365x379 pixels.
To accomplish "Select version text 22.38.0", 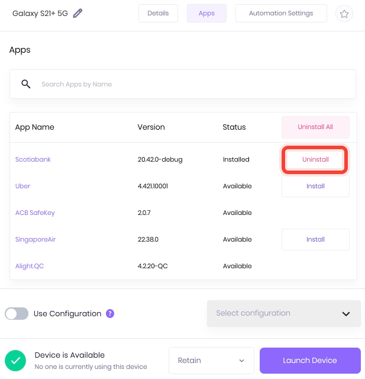I will pyautogui.click(x=148, y=239).
